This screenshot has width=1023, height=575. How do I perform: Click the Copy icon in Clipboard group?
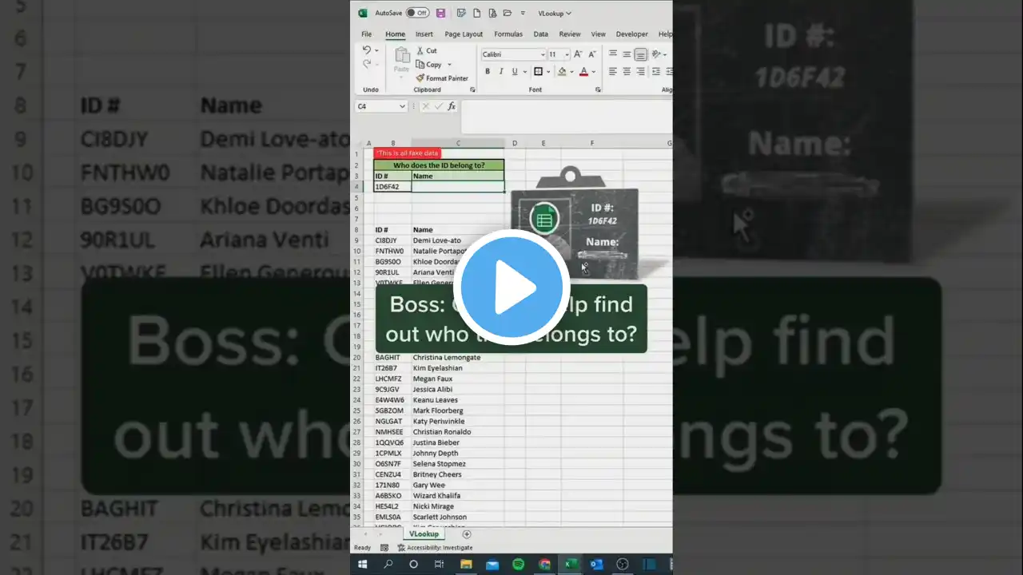point(420,65)
